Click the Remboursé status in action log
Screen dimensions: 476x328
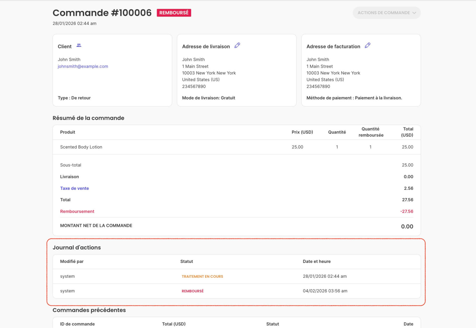pyautogui.click(x=193, y=291)
